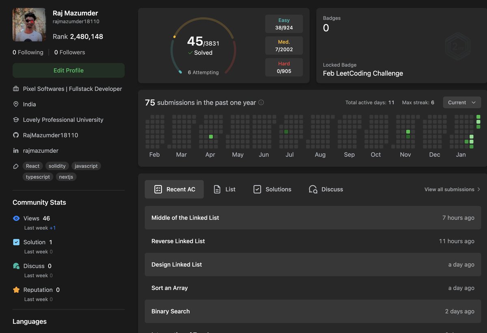Click the location pin icon beside India
Image resolution: width=487 pixels, height=333 pixels.
[16, 104]
